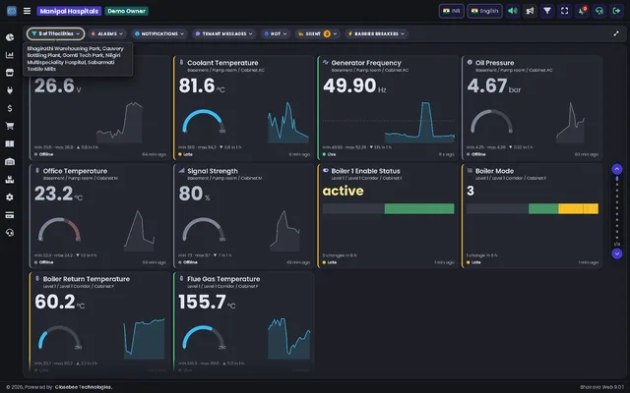Expand the Hot dropdown
Viewport: 630px width, 393px height.
click(276, 33)
